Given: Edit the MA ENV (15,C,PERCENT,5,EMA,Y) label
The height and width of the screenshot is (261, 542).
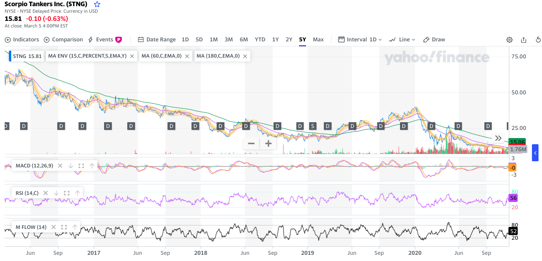Looking at the screenshot, I should (87, 56).
